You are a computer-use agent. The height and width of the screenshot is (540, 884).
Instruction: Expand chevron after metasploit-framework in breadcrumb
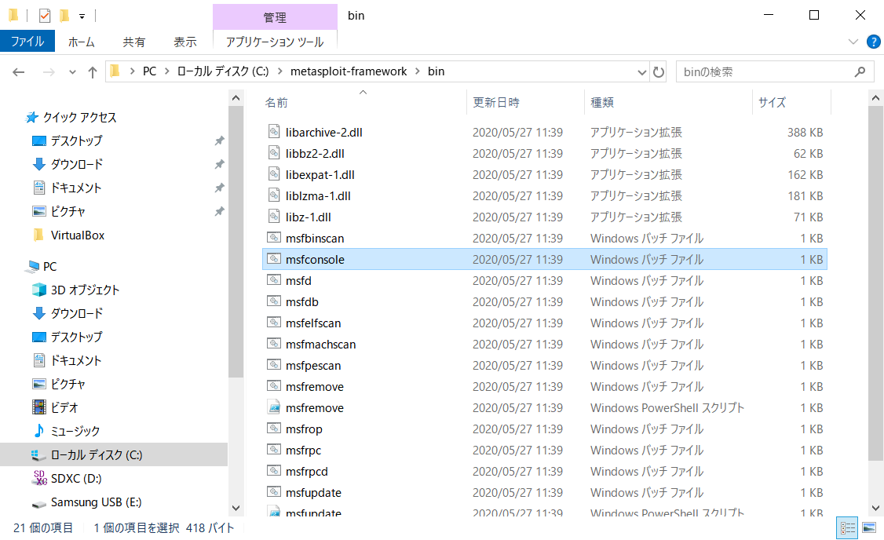point(418,71)
